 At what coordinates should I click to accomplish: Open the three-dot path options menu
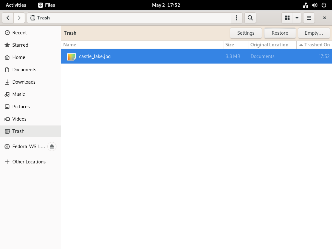tap(236, 18)
